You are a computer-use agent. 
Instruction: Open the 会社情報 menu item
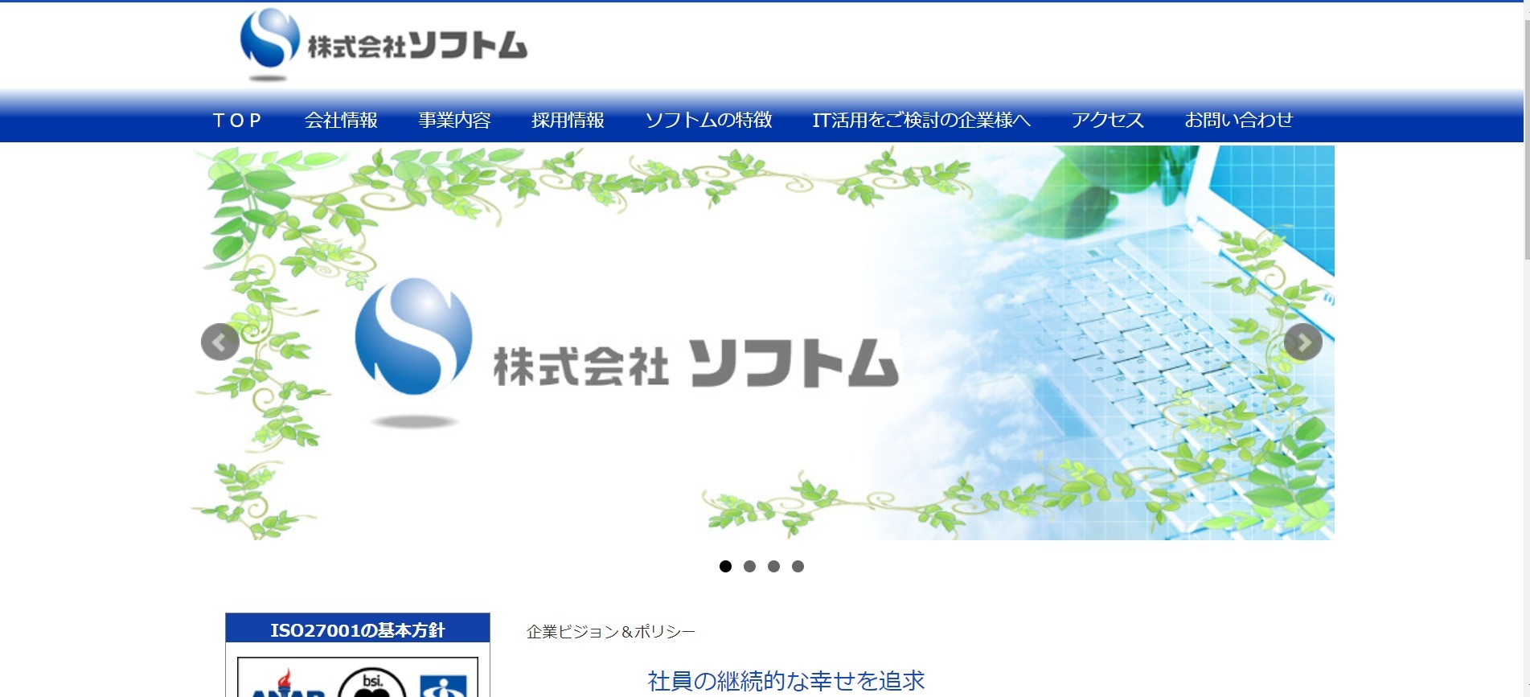coord(341,121)
